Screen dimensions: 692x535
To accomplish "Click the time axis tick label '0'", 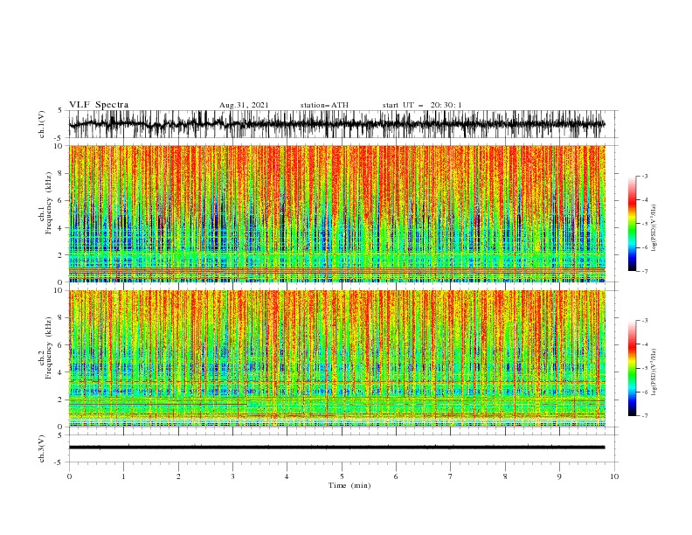I will pyautogui.click(x=69, y=476).
